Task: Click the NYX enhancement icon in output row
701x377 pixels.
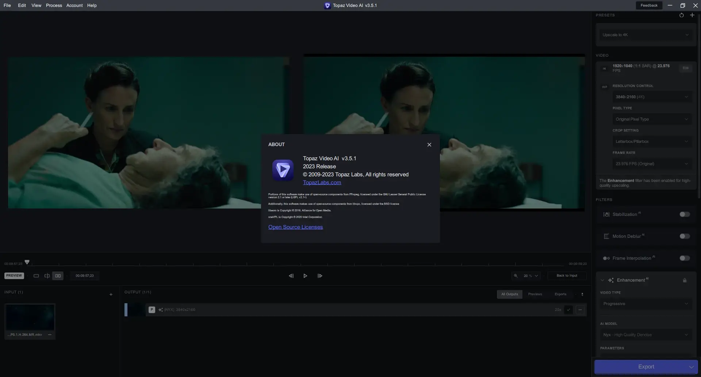Action: coord(161,310)
